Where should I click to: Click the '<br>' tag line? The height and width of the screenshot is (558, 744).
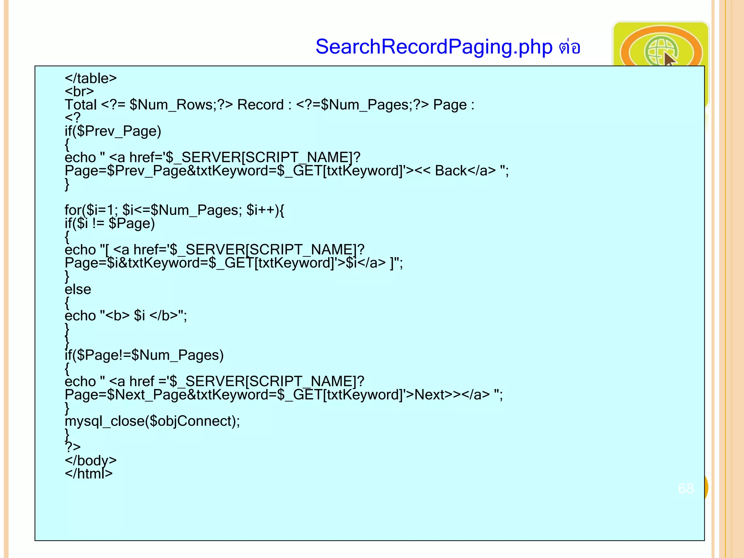point(79,92)
